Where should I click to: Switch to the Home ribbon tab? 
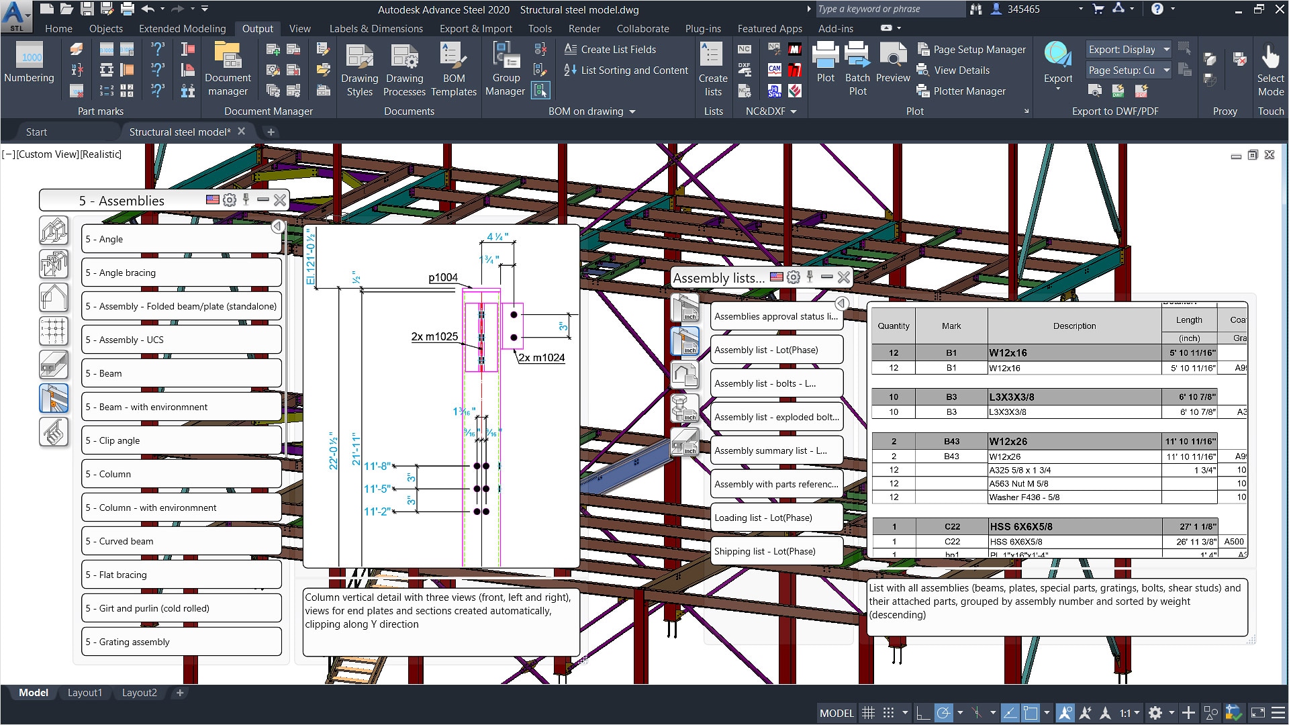58,28
